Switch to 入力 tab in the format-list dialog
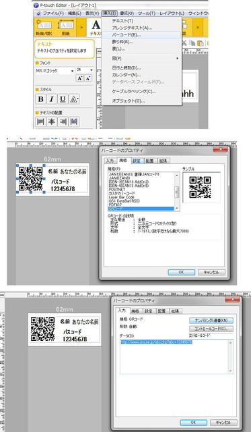The width and height of the screenshot is (251, 432). (x=110, y=161)
